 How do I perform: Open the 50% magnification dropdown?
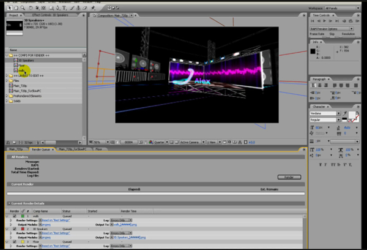coord(102,142)
